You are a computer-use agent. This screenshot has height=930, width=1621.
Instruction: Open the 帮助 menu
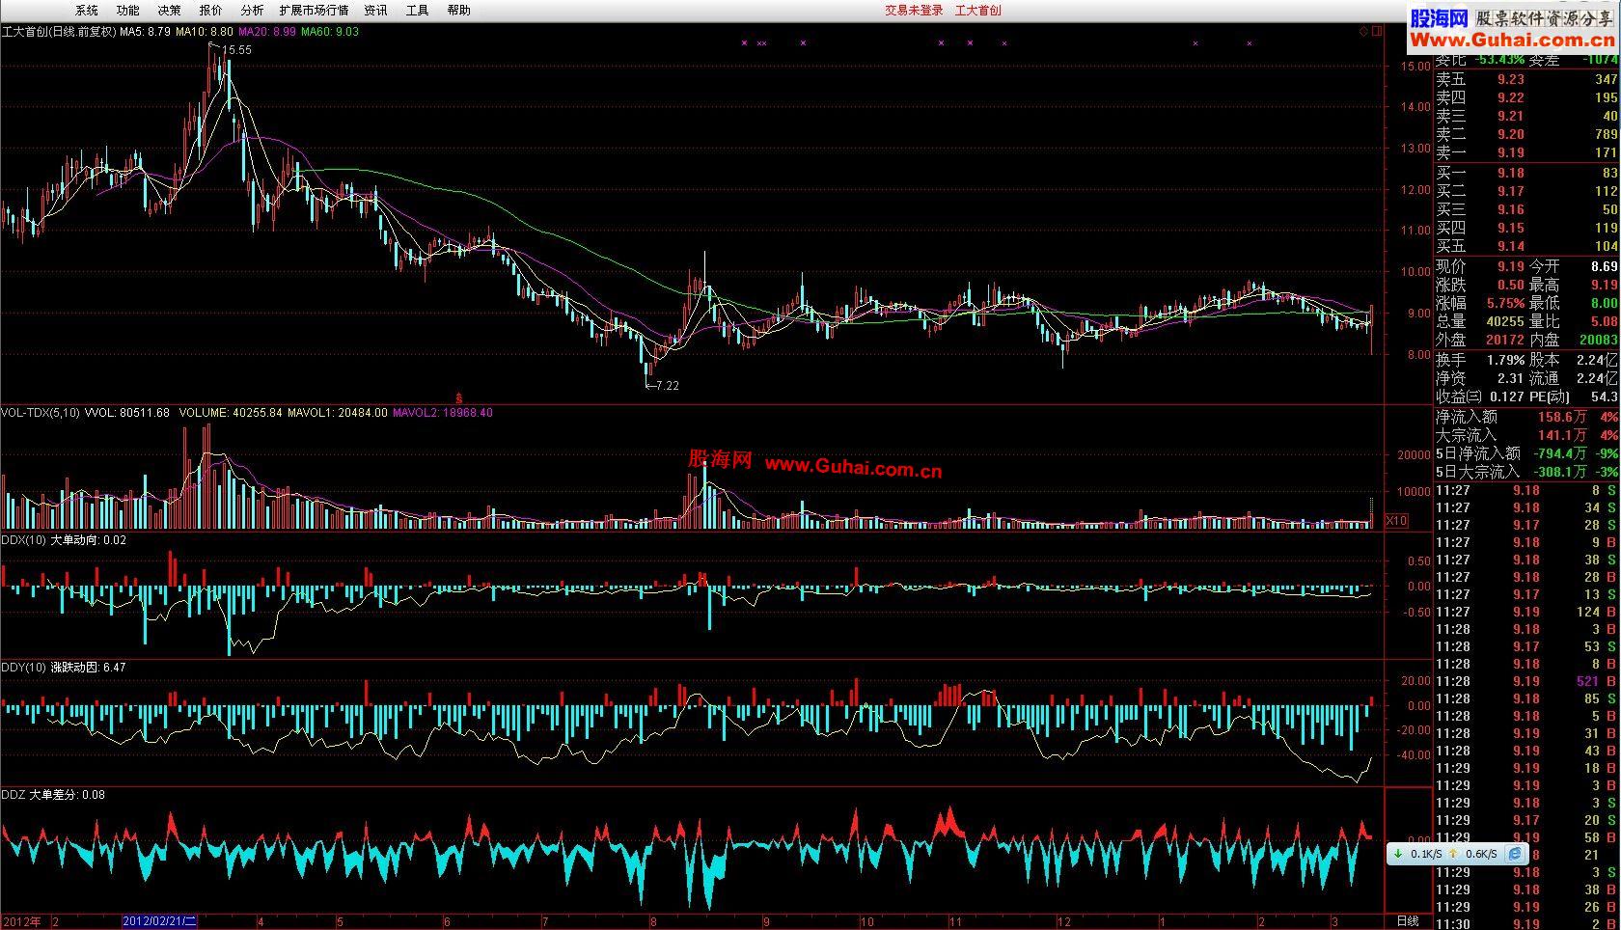click(x=459, y=11)
